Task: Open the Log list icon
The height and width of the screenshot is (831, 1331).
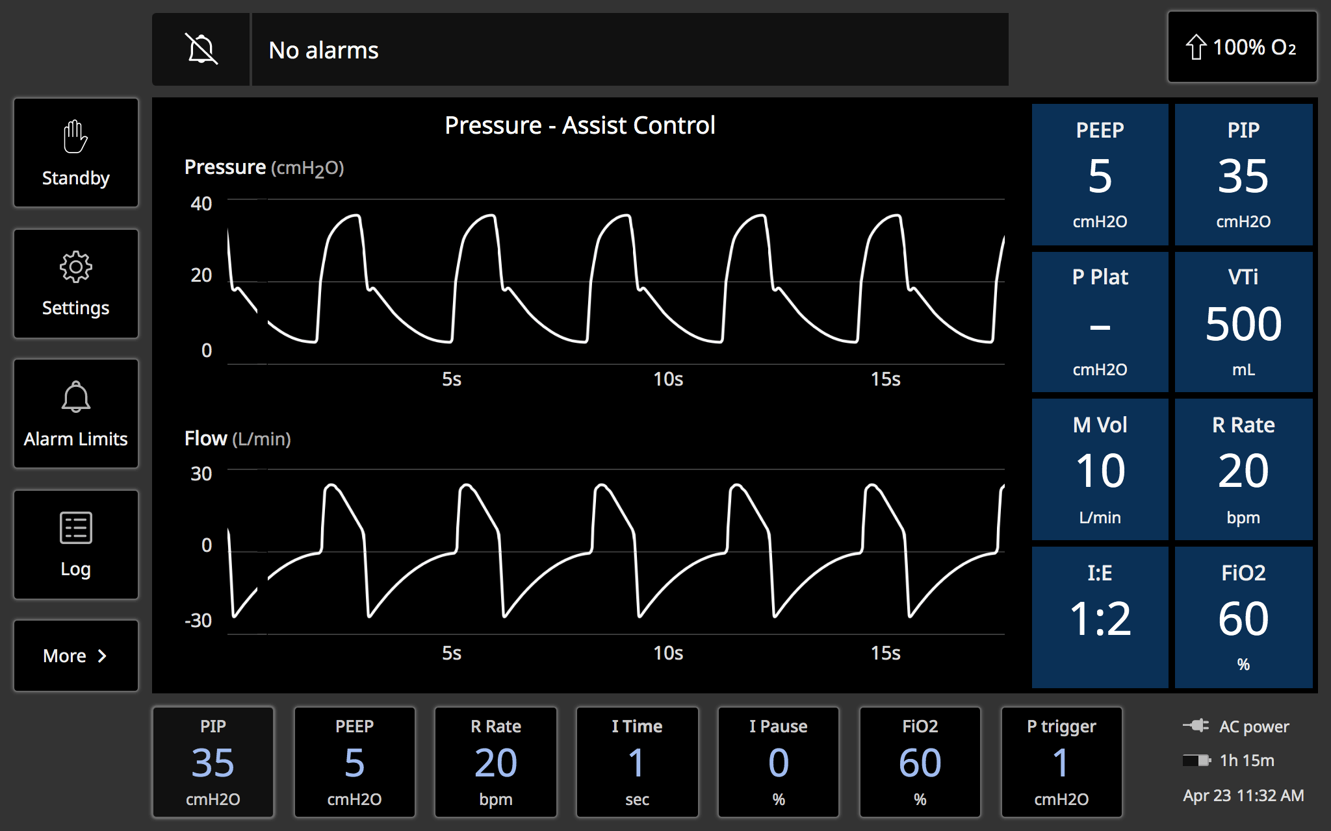Action: pos(76,528)
